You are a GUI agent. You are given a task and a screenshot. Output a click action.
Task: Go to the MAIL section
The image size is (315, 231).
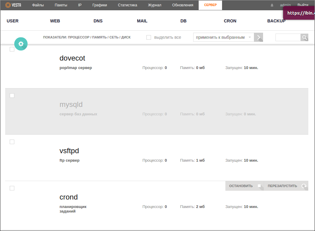pos(142,21)
